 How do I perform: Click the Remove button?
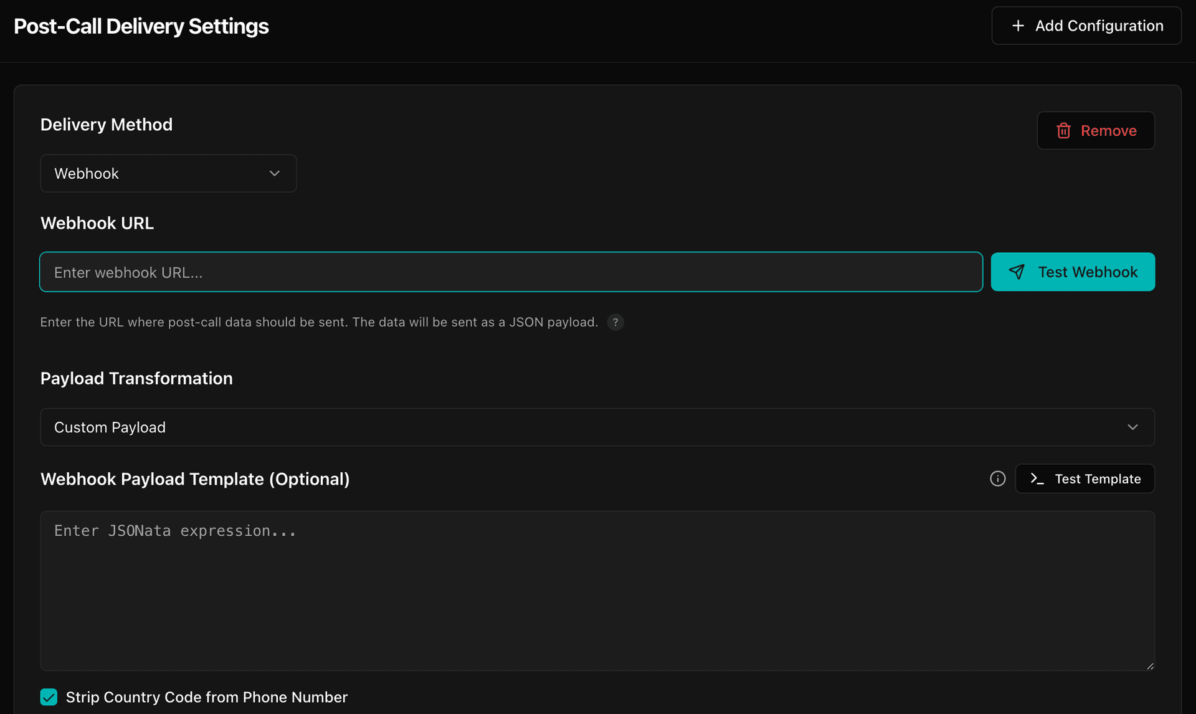[1096, 130]
